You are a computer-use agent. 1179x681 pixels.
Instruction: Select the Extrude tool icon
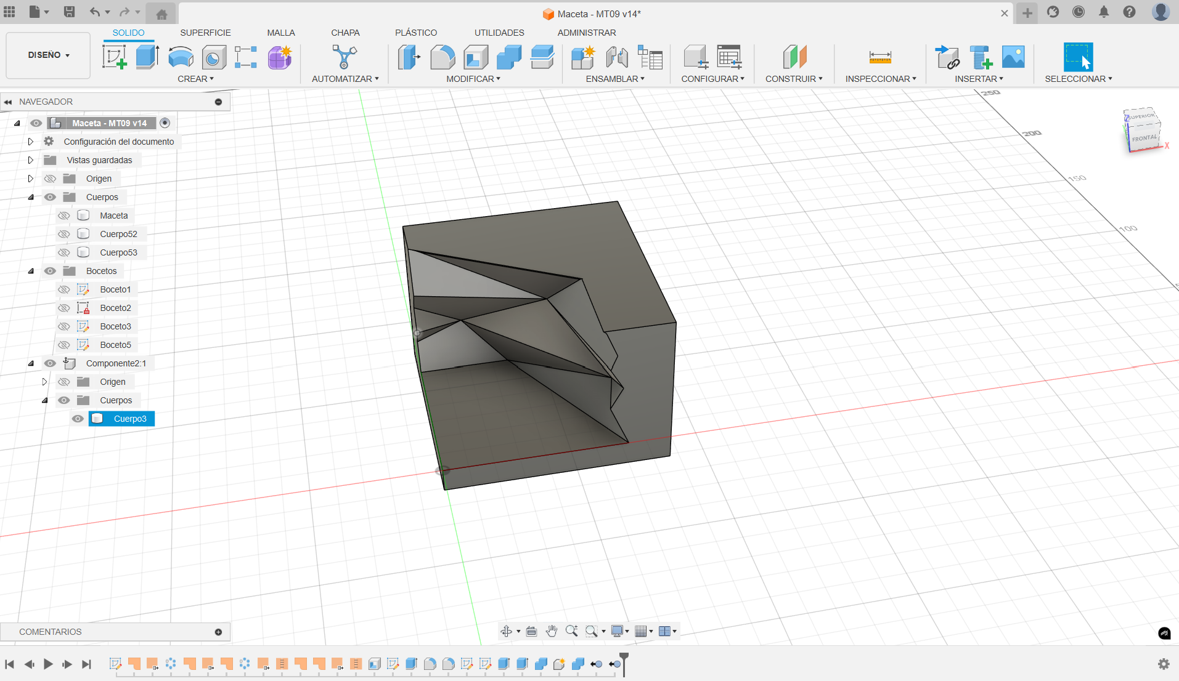(147, 57)
